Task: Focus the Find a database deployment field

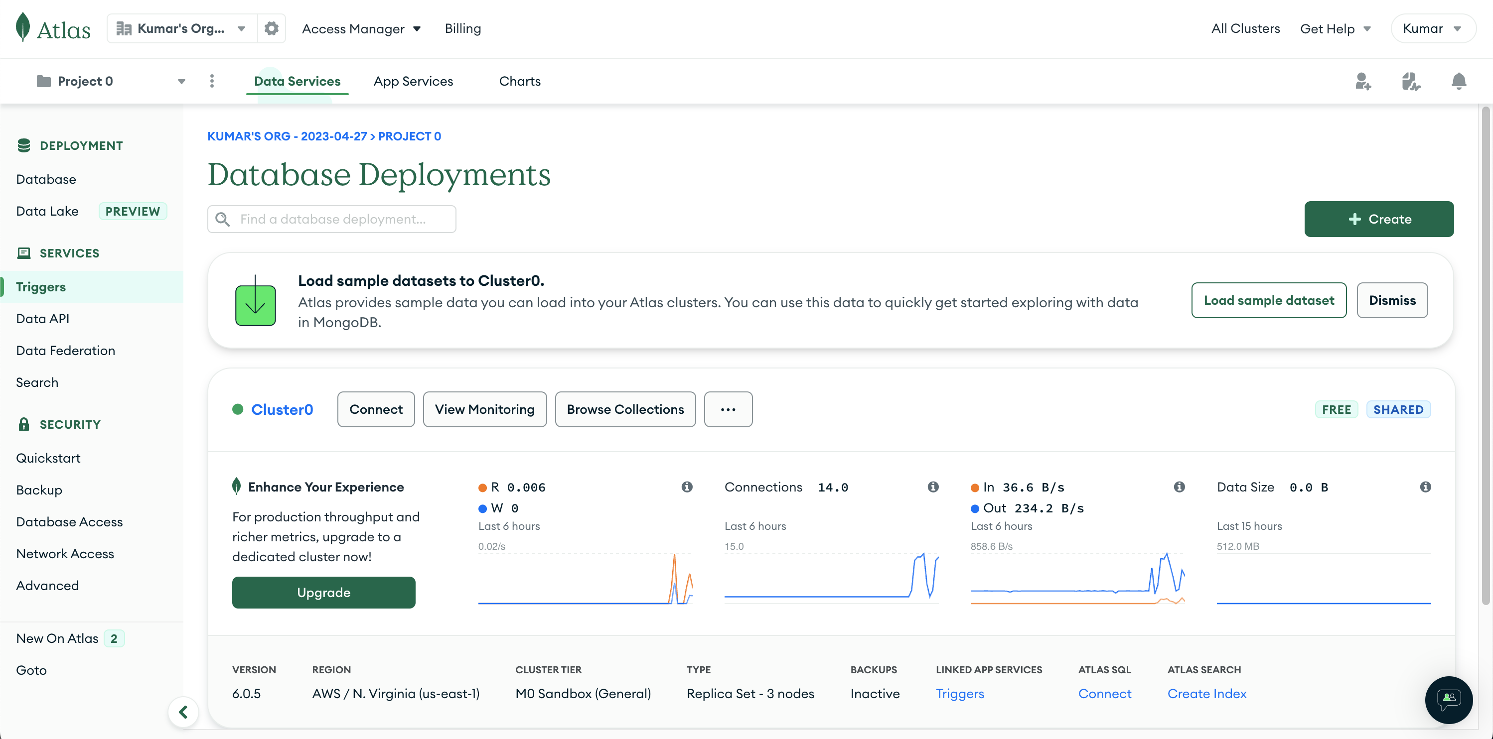Action: tap(331, 219)
